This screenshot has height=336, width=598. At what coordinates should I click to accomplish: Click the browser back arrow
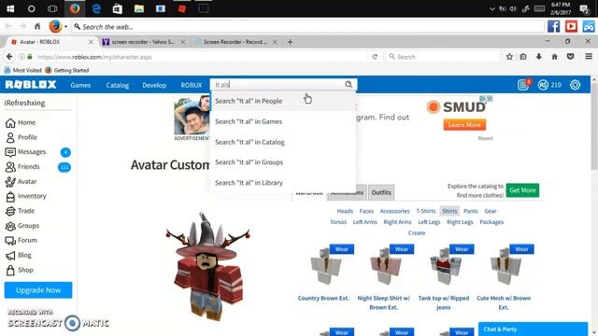pyautogui.click(x=9, y=56)
